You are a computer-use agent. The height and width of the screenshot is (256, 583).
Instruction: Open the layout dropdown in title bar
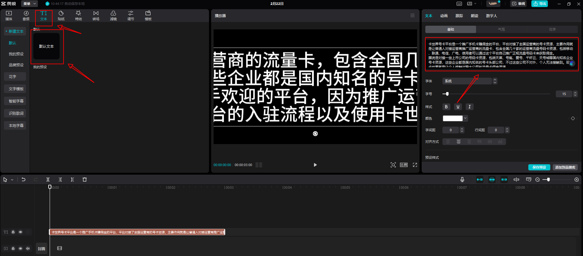click(471, 4)
